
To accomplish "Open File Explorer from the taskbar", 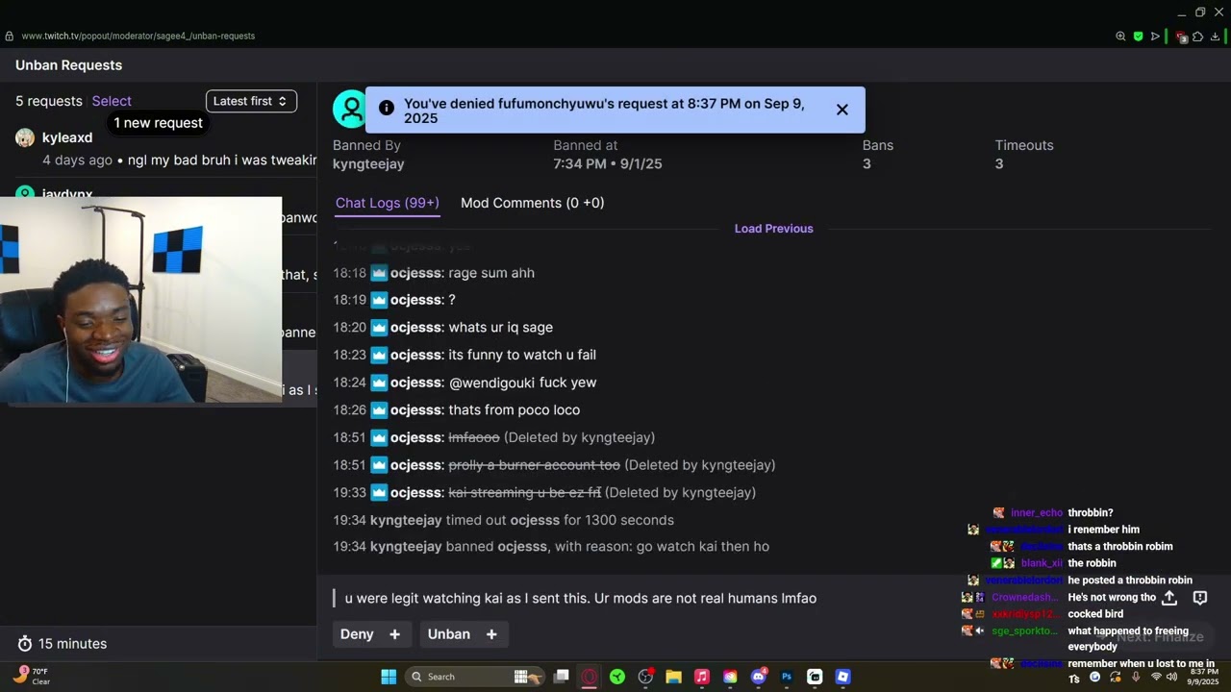I will click(x=674, y=677).
